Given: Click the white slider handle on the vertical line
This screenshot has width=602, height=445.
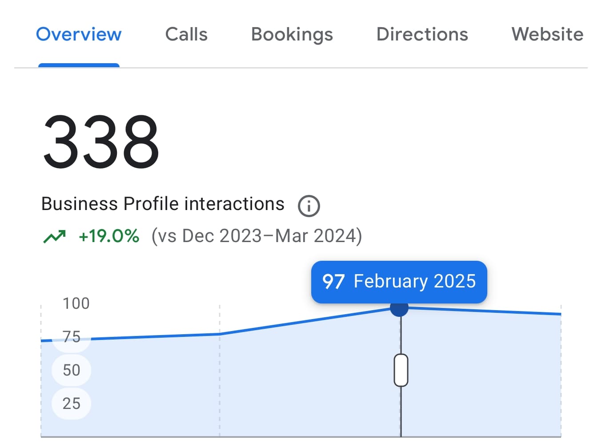Looking at the screenshot, I should tap(401, 370).
